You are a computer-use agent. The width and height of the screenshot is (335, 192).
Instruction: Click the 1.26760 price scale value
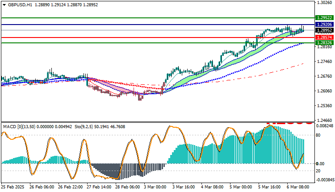click(x=325, y=76)
